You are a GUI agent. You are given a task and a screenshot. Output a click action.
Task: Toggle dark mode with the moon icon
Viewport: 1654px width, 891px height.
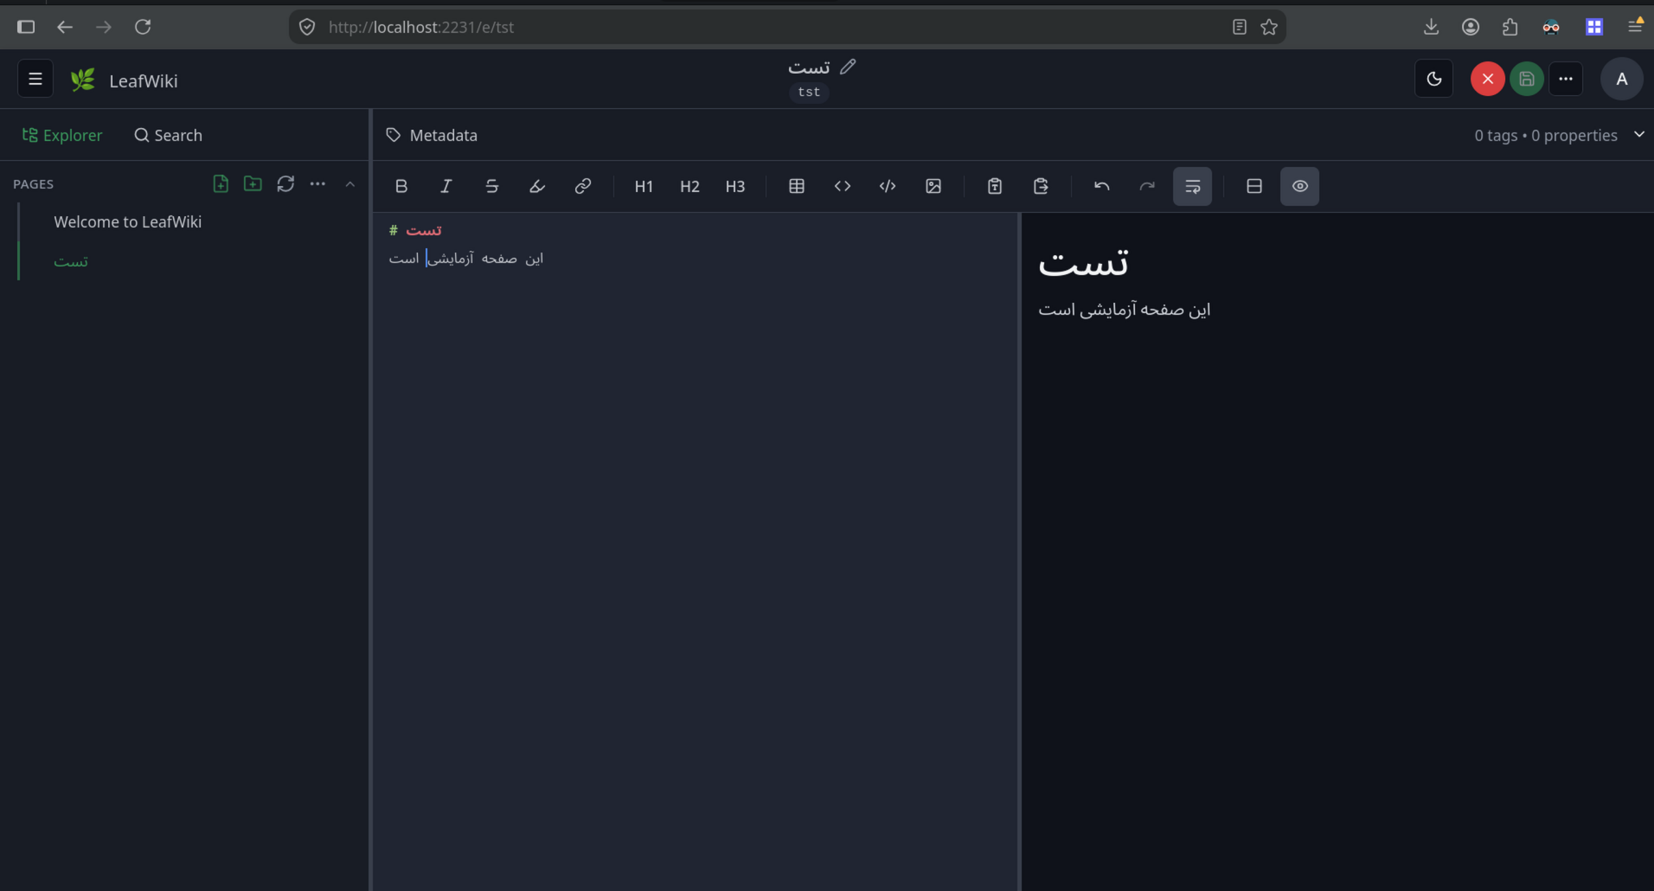point(1434,79)
